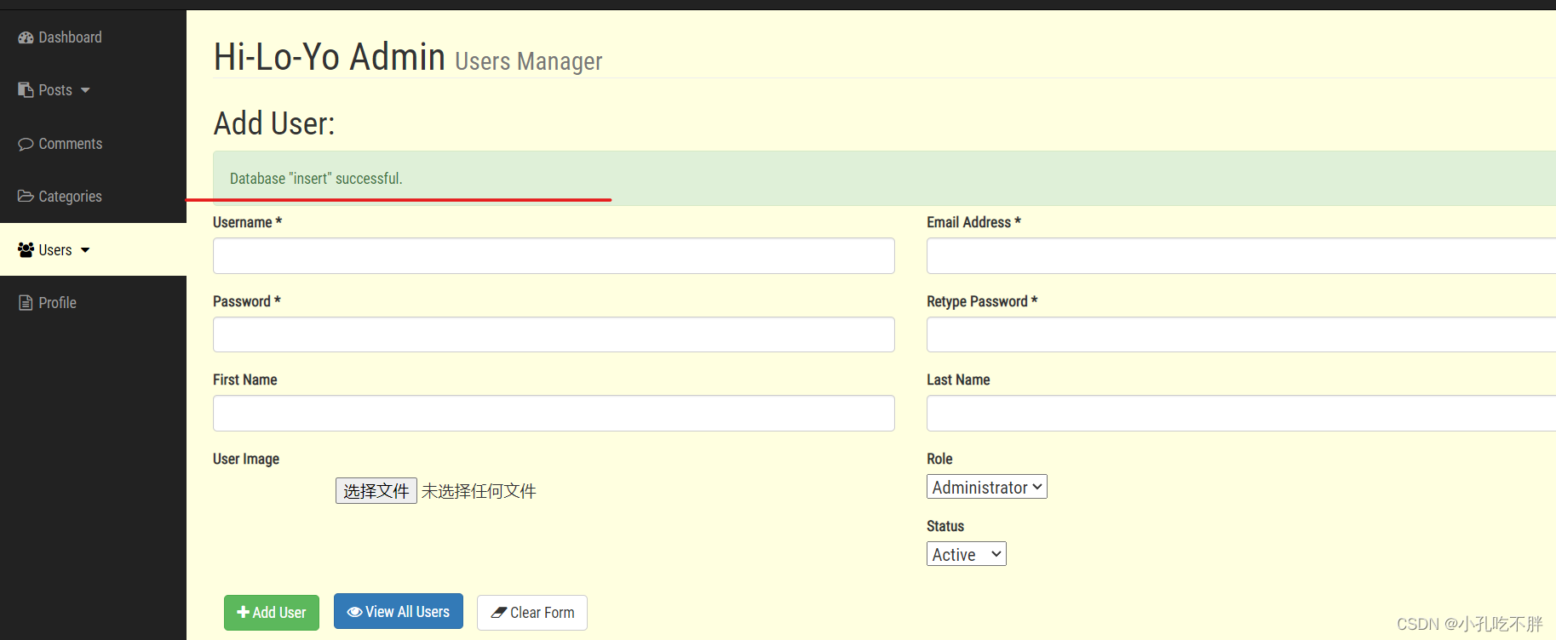The height and width of the screenshot is (640, 1556).
Task: Go to Categories in the sidebar
Action: click(93, 197)
